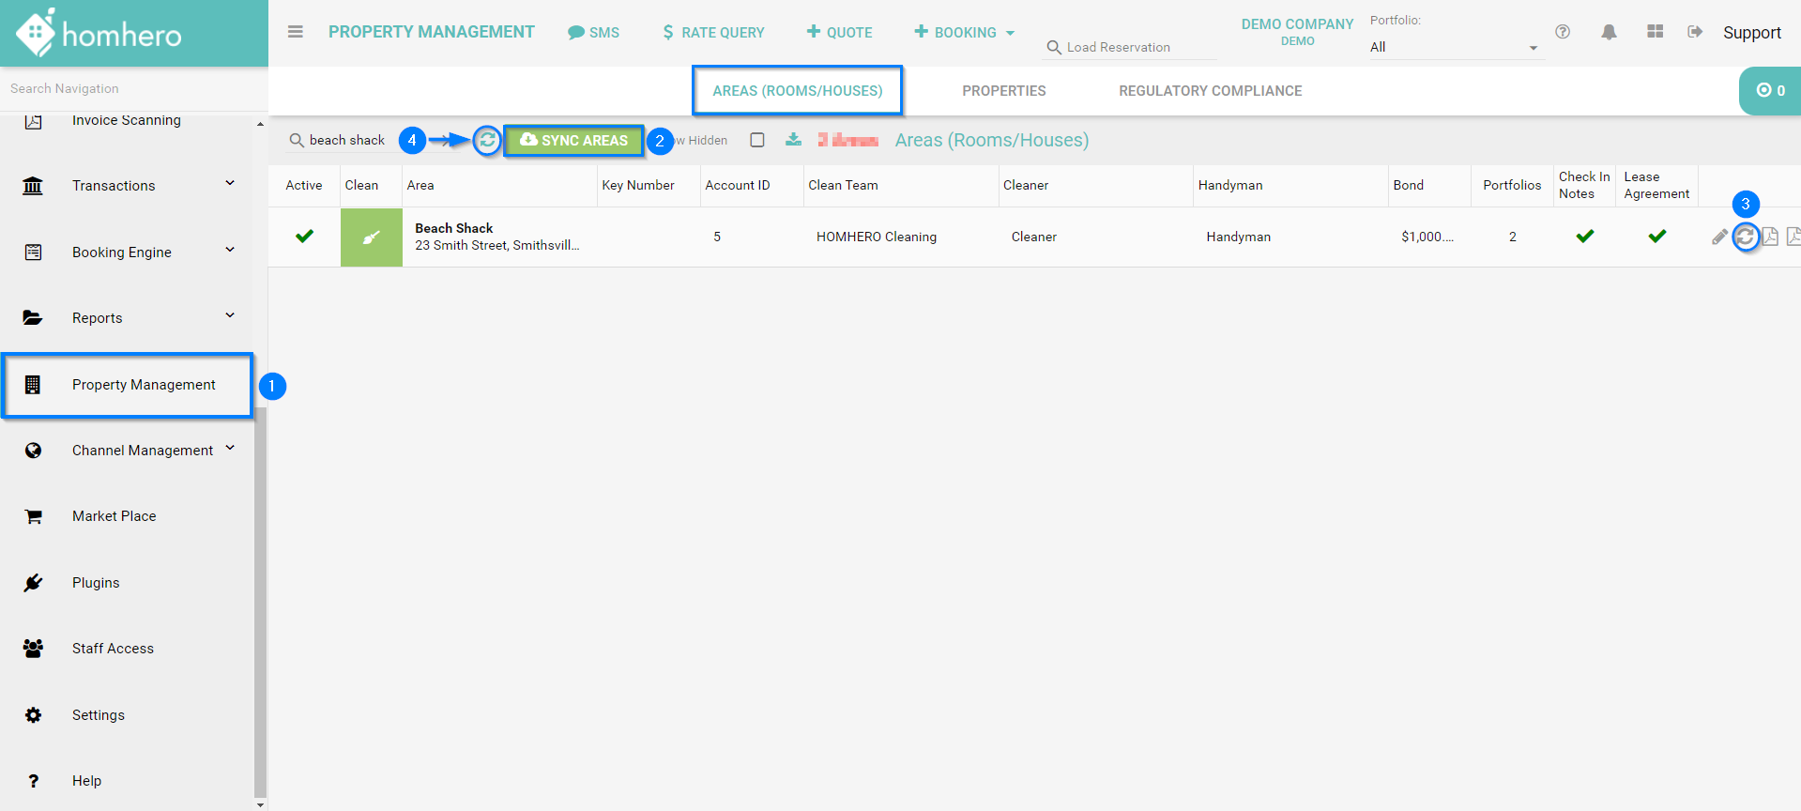Click the logout arrow icon

1695,32
